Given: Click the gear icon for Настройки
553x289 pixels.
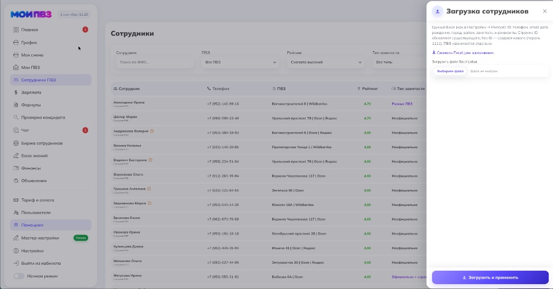Looking at the screenshot, I should pyautogui.click(x=16, y=251).
